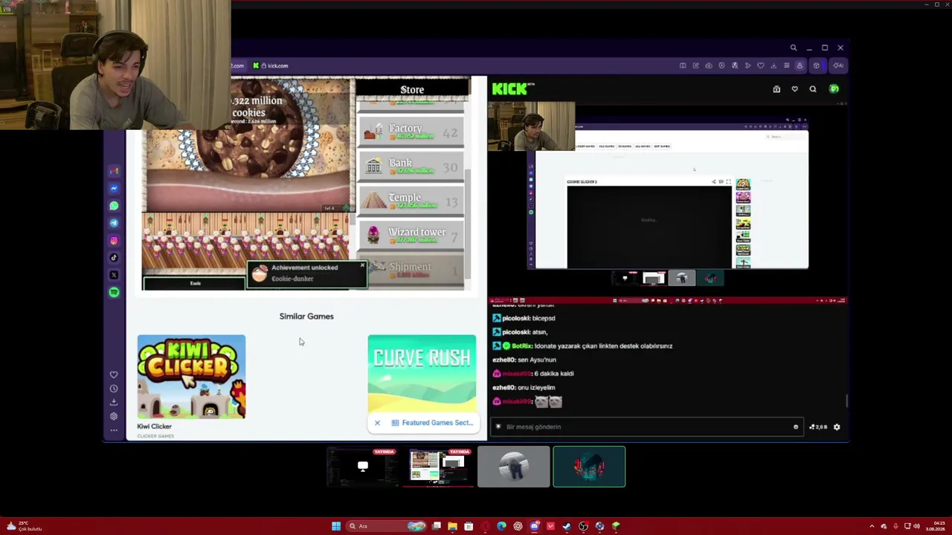Open the extensions cube toolbar icon
This screenshot has height=535, width=952.
coord(816,65)
